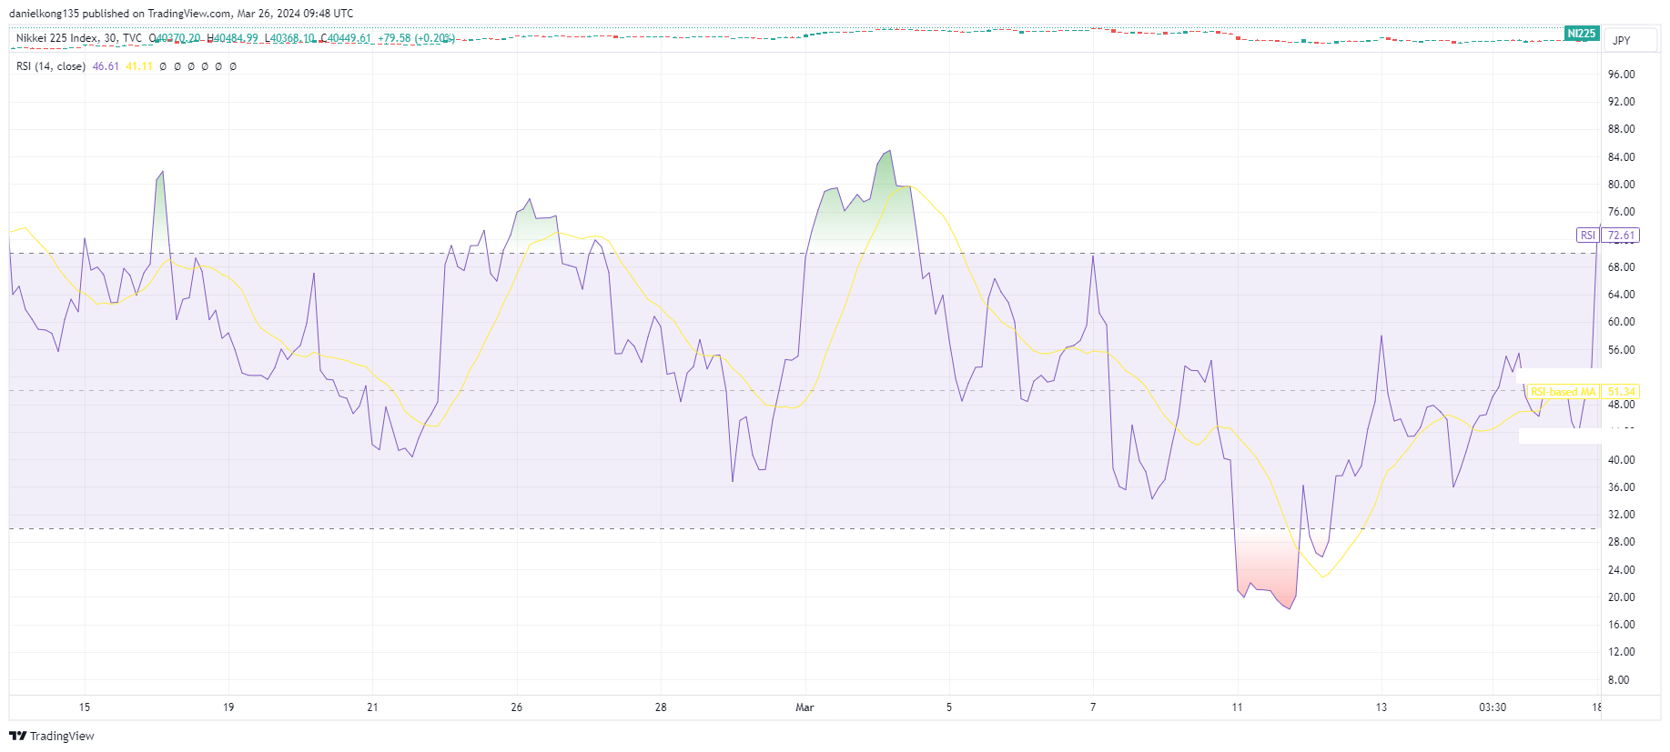The image size is (1670, 752).
Task: Open the JPY currency selector
Action: tap(1622, 40)
